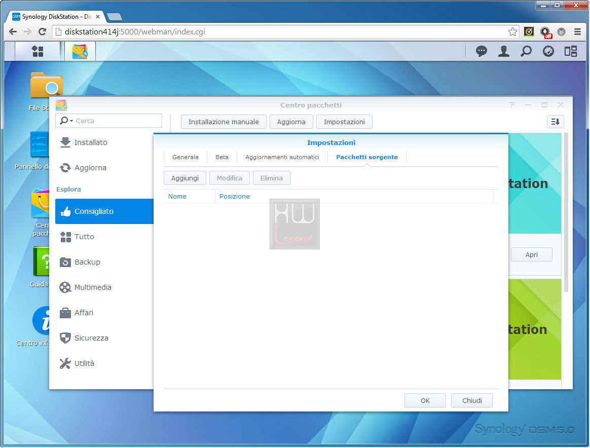Viewport: 590px width, 448px height.
Task: Switch to Aggiornamenti automatici tab
Action: coord(282,157)
